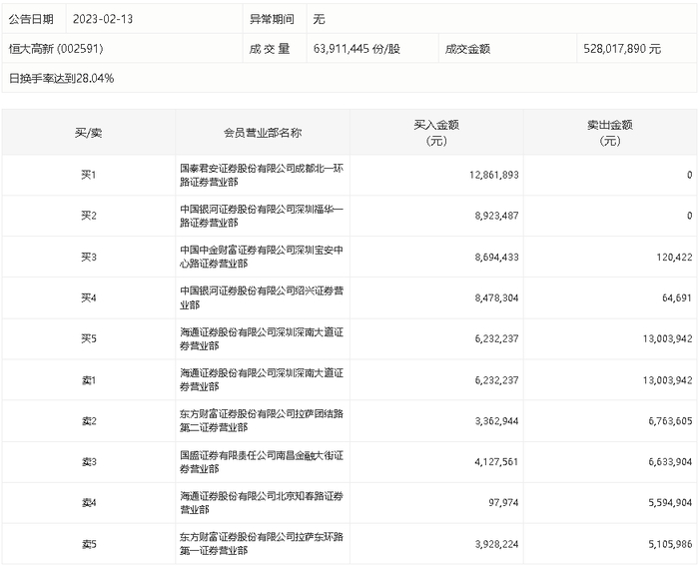This screenshot has width=699, height=566.
Task: Select sell amount 5,594,904
Action: [x=670, y=503]
